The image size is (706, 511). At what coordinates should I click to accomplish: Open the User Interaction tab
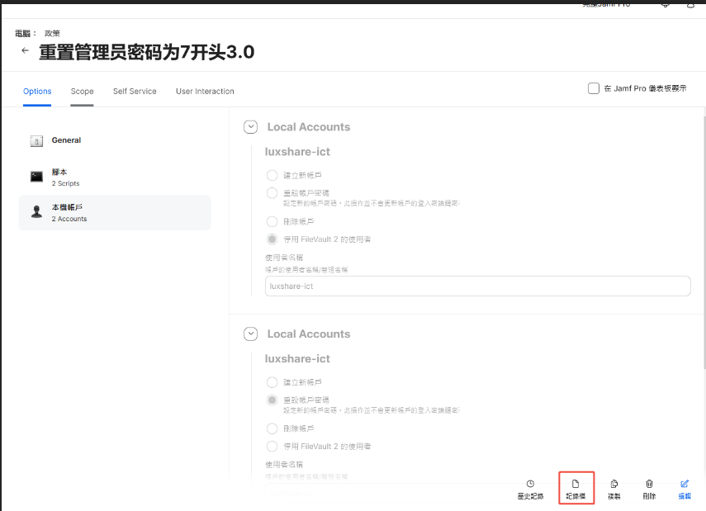(x=205, y=92)
